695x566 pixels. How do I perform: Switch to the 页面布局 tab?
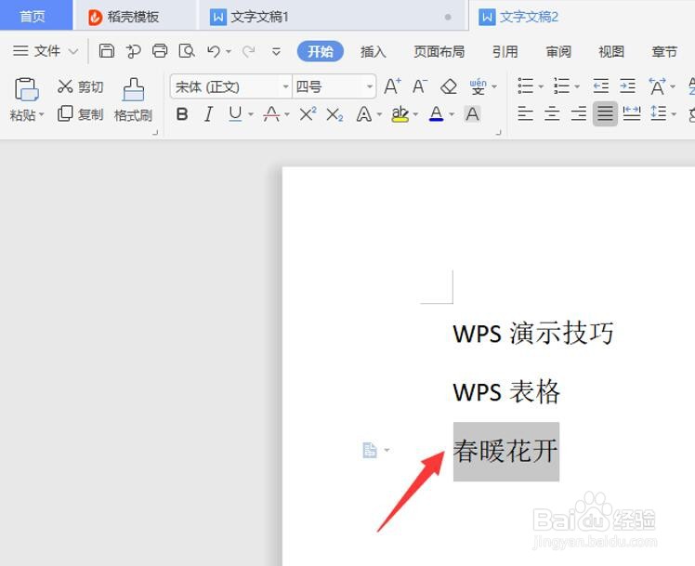click(439, 52)
